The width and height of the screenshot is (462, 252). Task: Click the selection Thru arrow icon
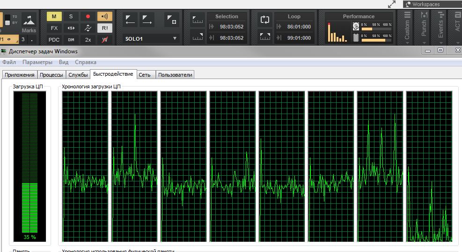[x=212, y=38]
